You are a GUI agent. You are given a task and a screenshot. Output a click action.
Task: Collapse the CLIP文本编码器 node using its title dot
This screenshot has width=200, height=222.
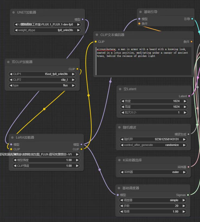pyautogui.click(x=97, y=35)
